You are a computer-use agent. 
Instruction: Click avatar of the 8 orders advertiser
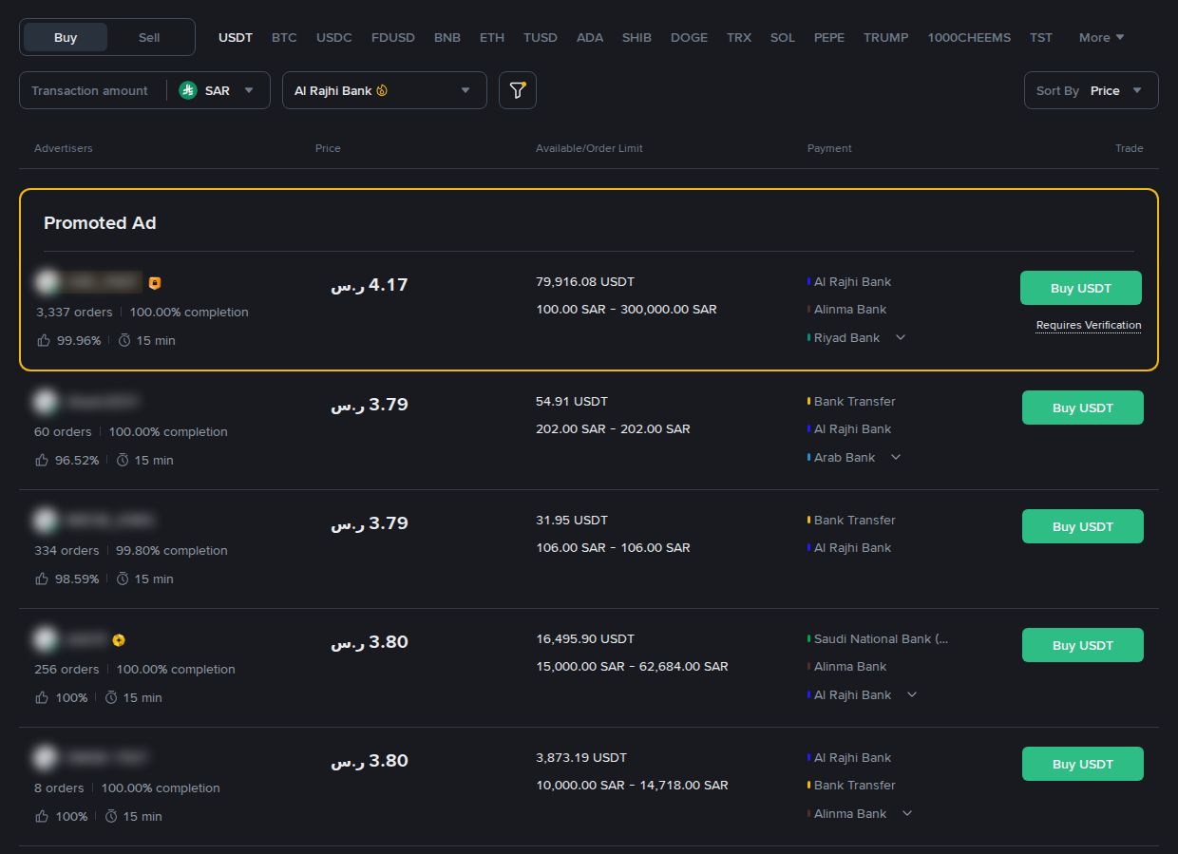coord(45,758)
